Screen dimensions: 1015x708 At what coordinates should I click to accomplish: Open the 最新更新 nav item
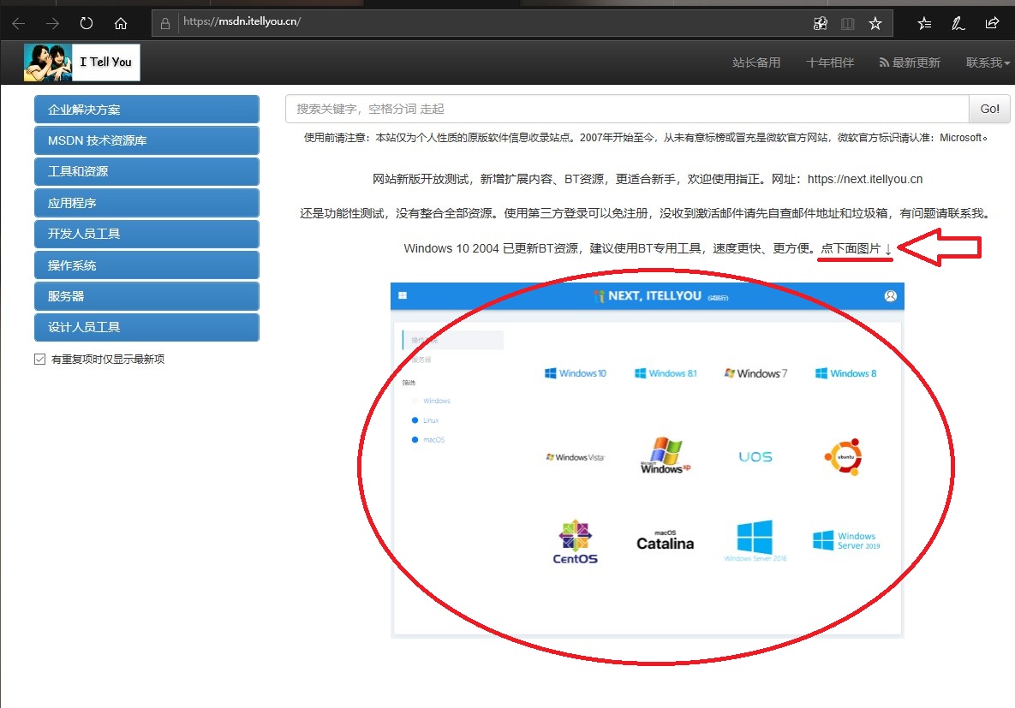coord(910,62)
